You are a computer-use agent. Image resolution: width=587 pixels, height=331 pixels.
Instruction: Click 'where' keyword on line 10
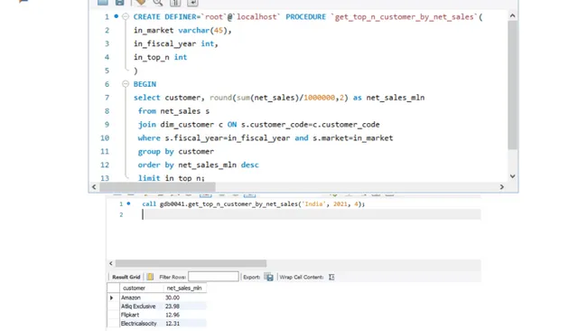pyautogui.click(x=149, y=138)
